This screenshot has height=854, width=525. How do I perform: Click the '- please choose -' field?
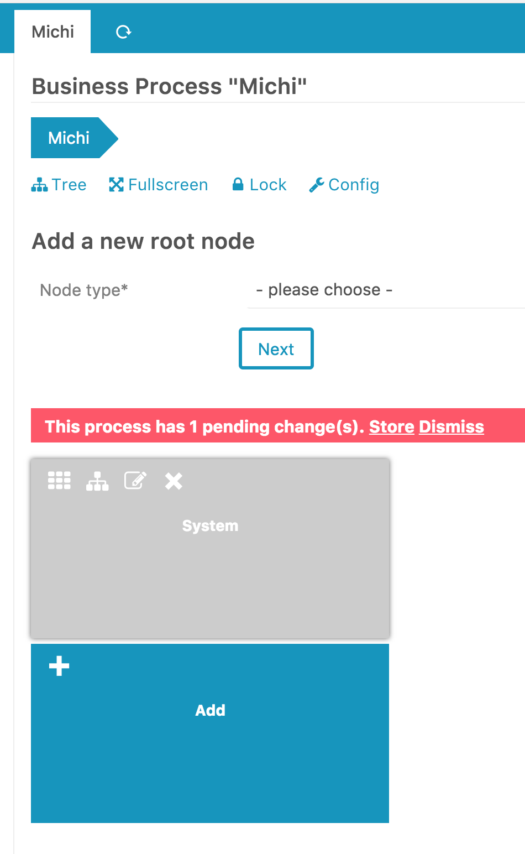click(323, 289)
